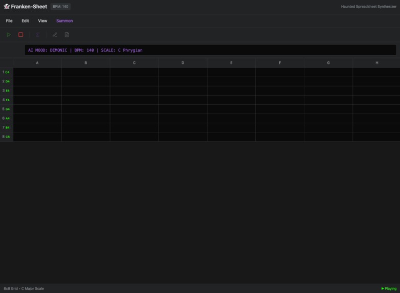
Task: Select row header 2 D4
Action: [6, 81]
